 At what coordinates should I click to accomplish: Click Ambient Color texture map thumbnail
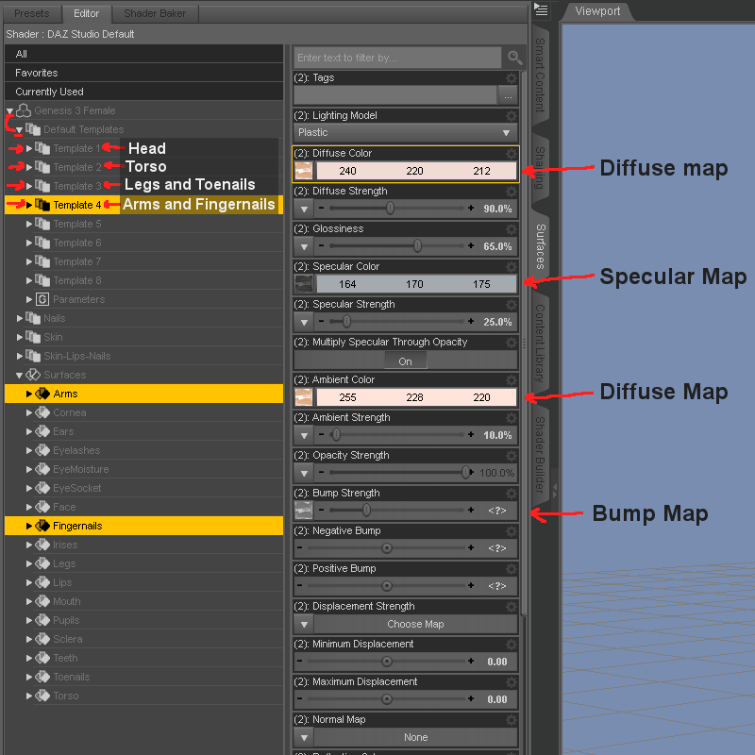tap(304, 397)
